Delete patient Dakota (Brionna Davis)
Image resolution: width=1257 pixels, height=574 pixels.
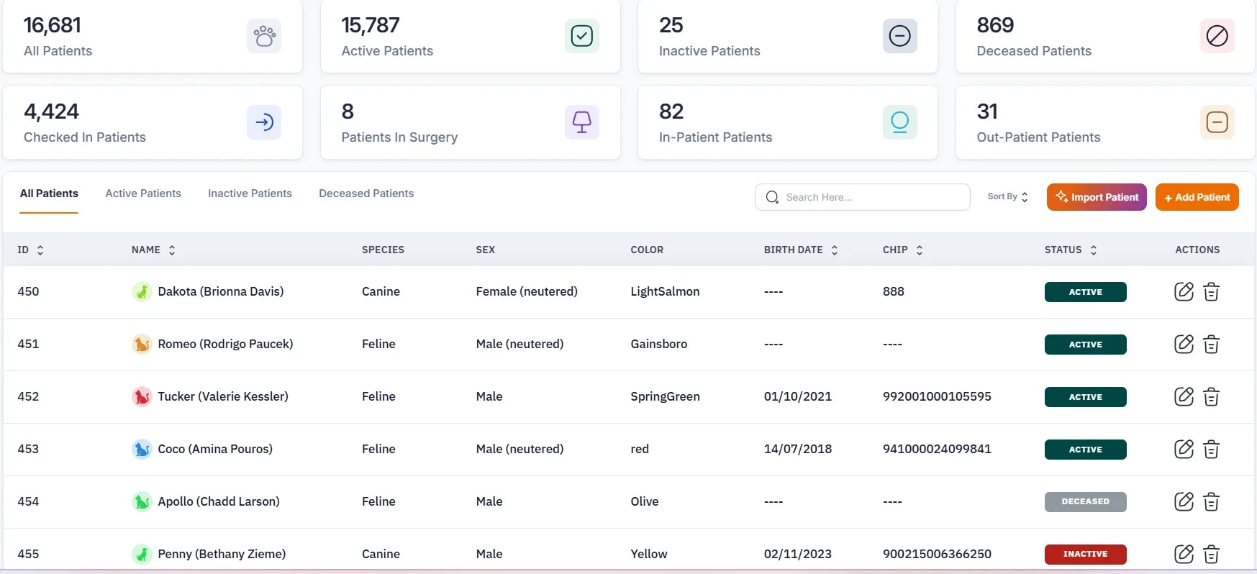tap(1211, 292)
